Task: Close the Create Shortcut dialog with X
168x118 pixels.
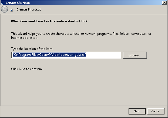Action: pyautogui.click(x=164, y=3)
